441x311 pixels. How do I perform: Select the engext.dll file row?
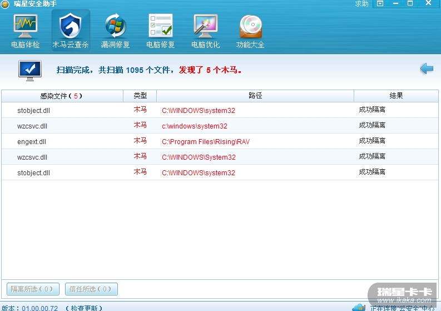(x=220, y=141)
